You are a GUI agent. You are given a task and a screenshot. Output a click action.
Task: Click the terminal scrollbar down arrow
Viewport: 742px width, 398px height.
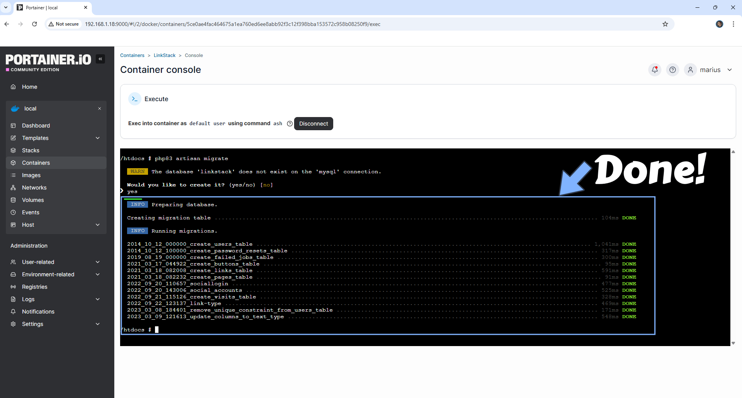733,343
